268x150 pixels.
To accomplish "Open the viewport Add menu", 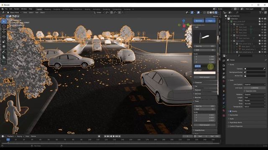I will pyautogui.click(x=37, y=12).
